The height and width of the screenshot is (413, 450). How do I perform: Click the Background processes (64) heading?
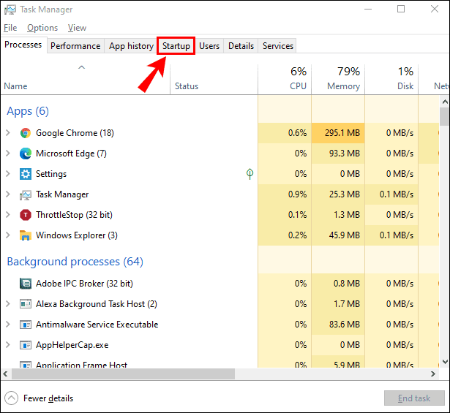click(75, 262)
